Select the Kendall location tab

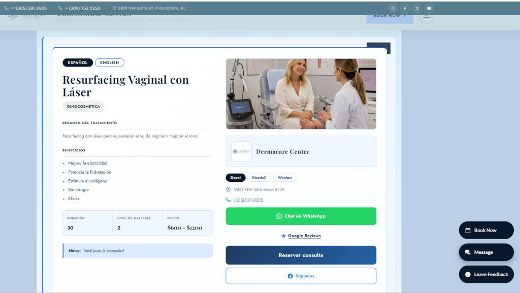click(x=259, y=178)
